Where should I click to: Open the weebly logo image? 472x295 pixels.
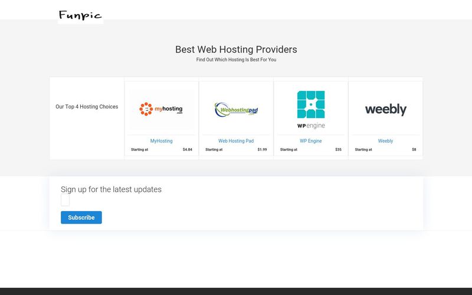tap(386, 109)
